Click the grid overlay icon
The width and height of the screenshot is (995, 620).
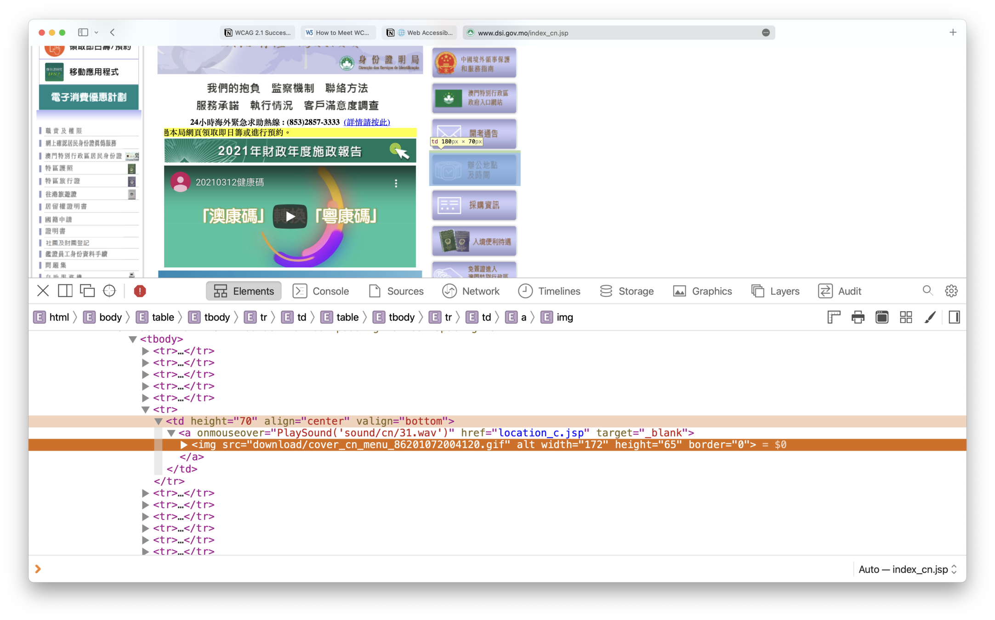tap(906, 317)
